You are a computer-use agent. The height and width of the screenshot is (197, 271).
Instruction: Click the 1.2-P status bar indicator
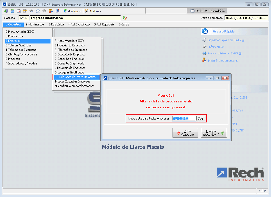coord(262,191)
